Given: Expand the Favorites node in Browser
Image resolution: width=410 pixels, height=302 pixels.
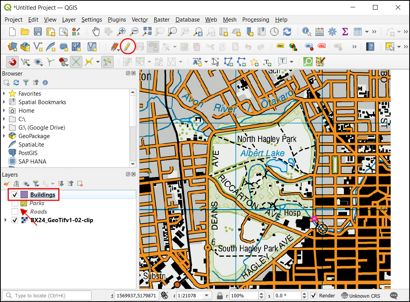Looking at the screenshot, I should [x=4, y=94].
